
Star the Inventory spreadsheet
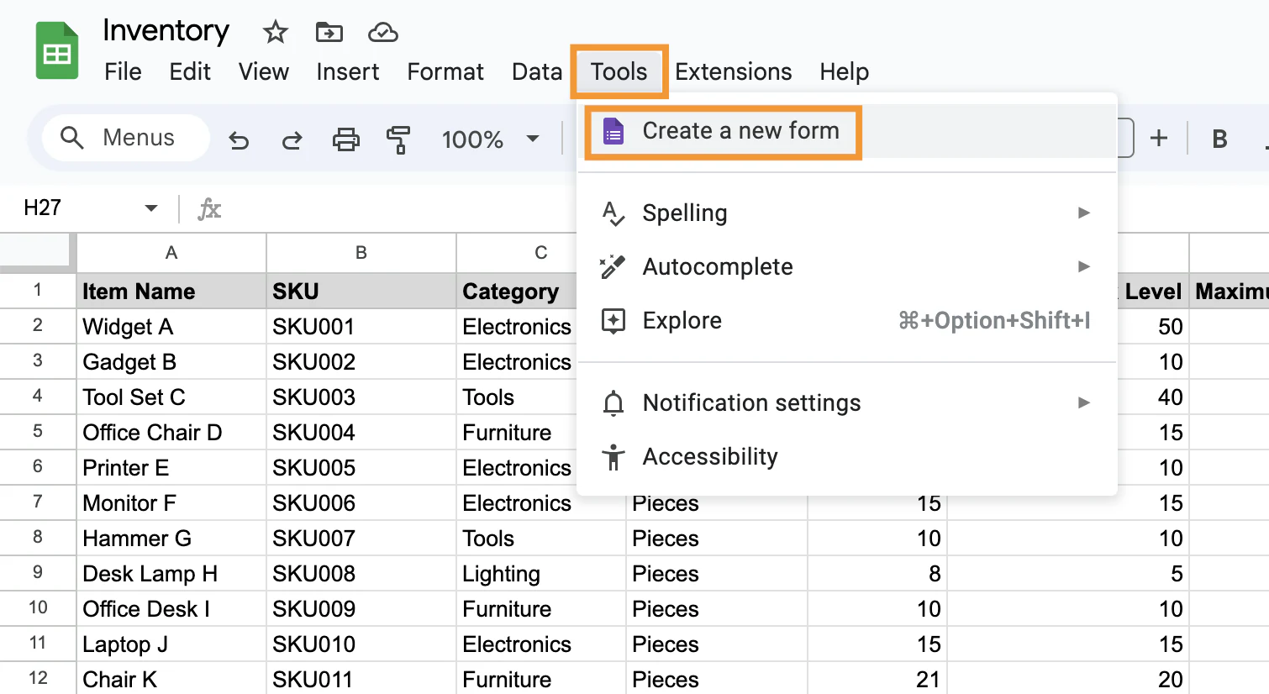276,33
